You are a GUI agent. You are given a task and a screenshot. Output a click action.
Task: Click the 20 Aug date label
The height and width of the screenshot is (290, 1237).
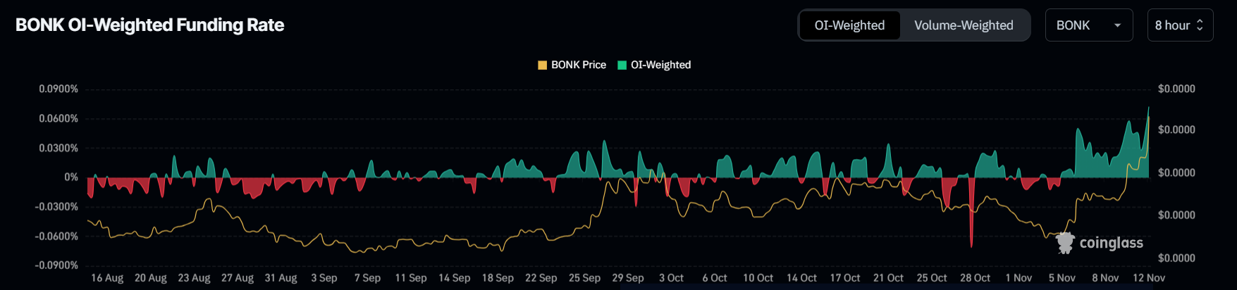[x=151, y=278]
